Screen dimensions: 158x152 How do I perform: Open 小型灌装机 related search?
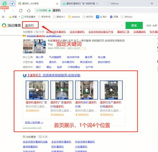[x=81, y=147]
